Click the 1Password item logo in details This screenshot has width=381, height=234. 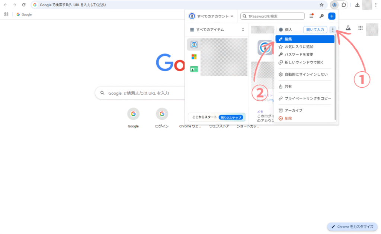coord(265,48)
